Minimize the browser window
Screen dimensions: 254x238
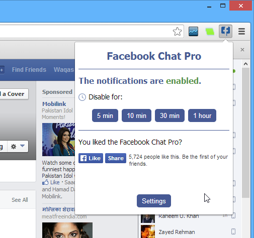(x=209, y=7)
